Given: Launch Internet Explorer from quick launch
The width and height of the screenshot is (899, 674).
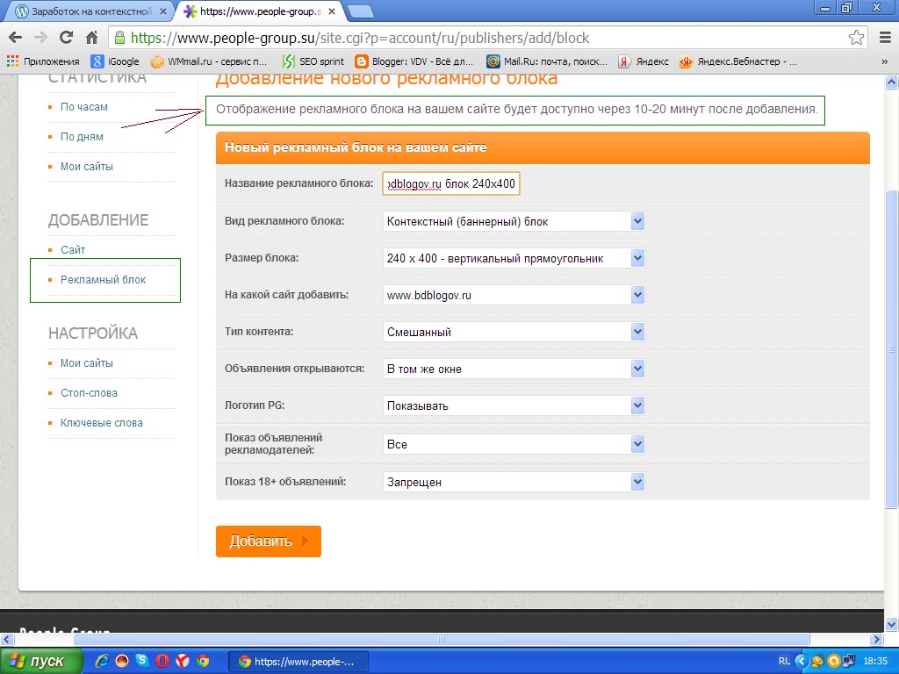Looking at the screenshot, I should 102,661.
